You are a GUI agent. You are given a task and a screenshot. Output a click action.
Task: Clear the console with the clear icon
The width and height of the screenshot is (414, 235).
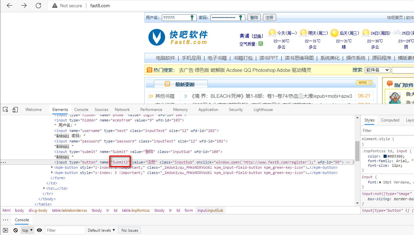pyautogui.click(x=15, y=230)
